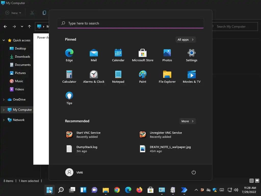Launch Movies & TV
The width and height of the screenshot is (261, 196).
click(x=192, y=77)
